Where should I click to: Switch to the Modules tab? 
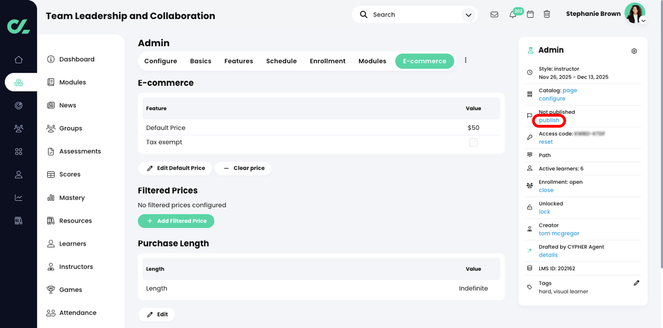coord(372,61)
